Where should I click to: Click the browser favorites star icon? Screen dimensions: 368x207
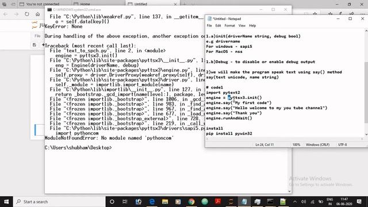315,14
